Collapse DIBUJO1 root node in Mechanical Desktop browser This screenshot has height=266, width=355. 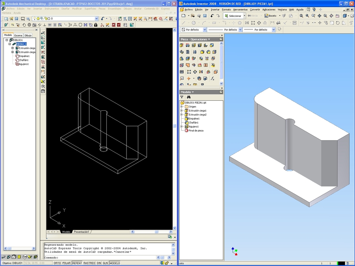click(7, 40)
